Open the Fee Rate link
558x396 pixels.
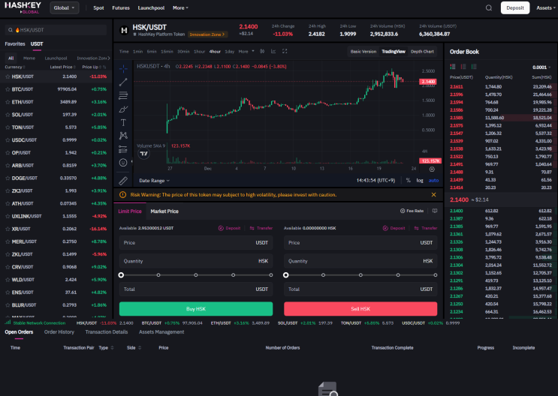click(412, 211)
